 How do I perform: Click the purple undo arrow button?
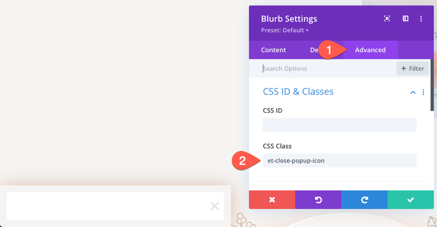click(318, 200)
